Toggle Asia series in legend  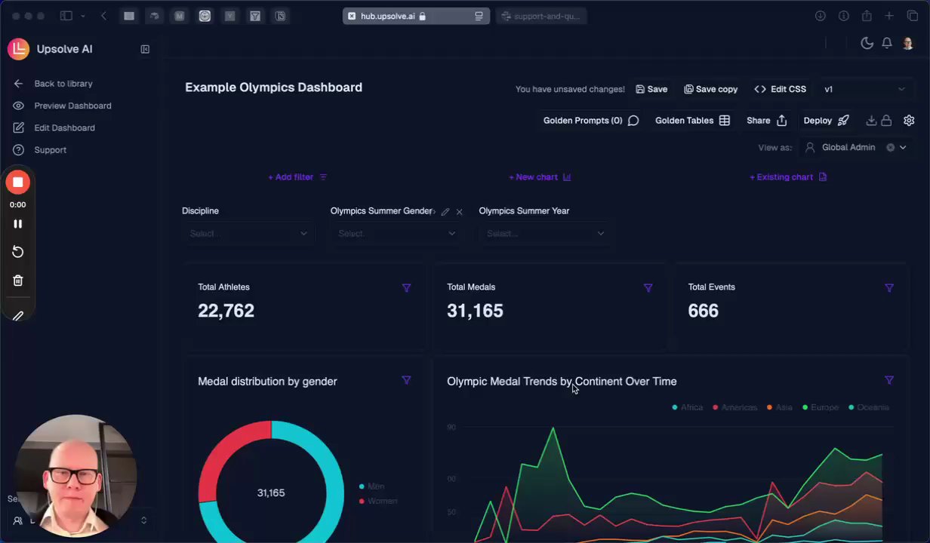point(780,407)
